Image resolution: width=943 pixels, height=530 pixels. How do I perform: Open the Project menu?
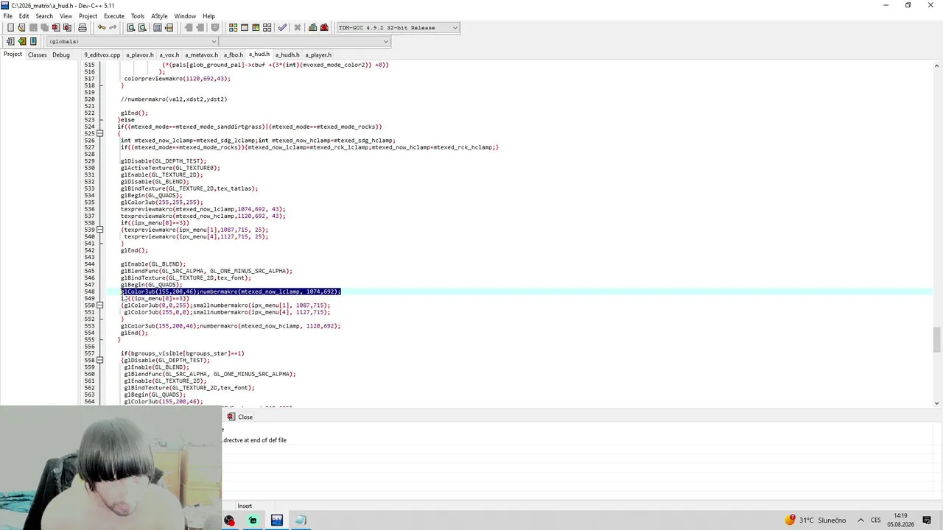click(x=88, y=16)
